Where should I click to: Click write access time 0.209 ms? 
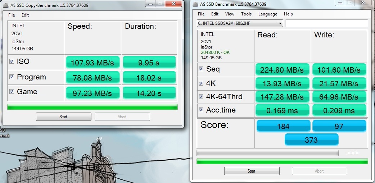pos(339,110)
